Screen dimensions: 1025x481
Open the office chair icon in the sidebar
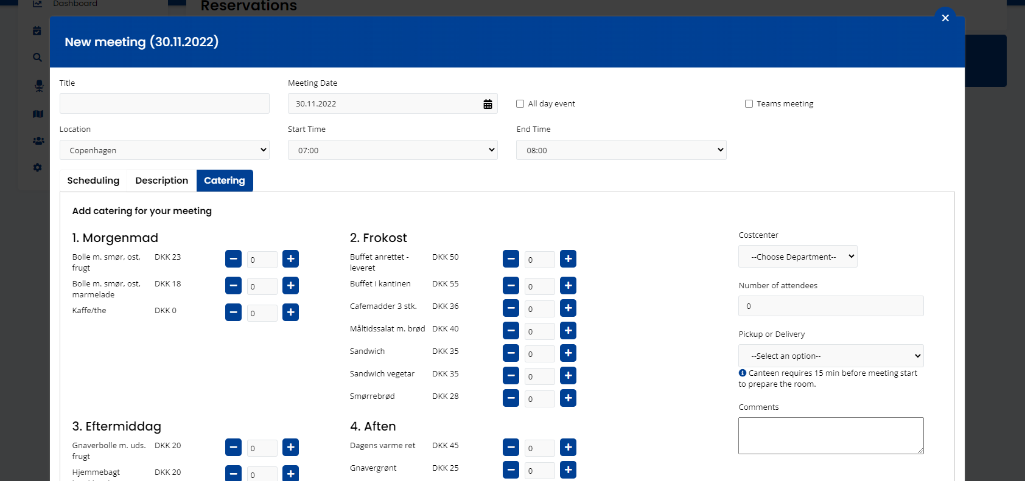point(39,86)
